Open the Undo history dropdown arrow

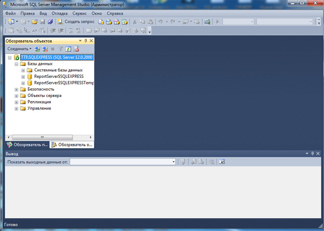166,21
